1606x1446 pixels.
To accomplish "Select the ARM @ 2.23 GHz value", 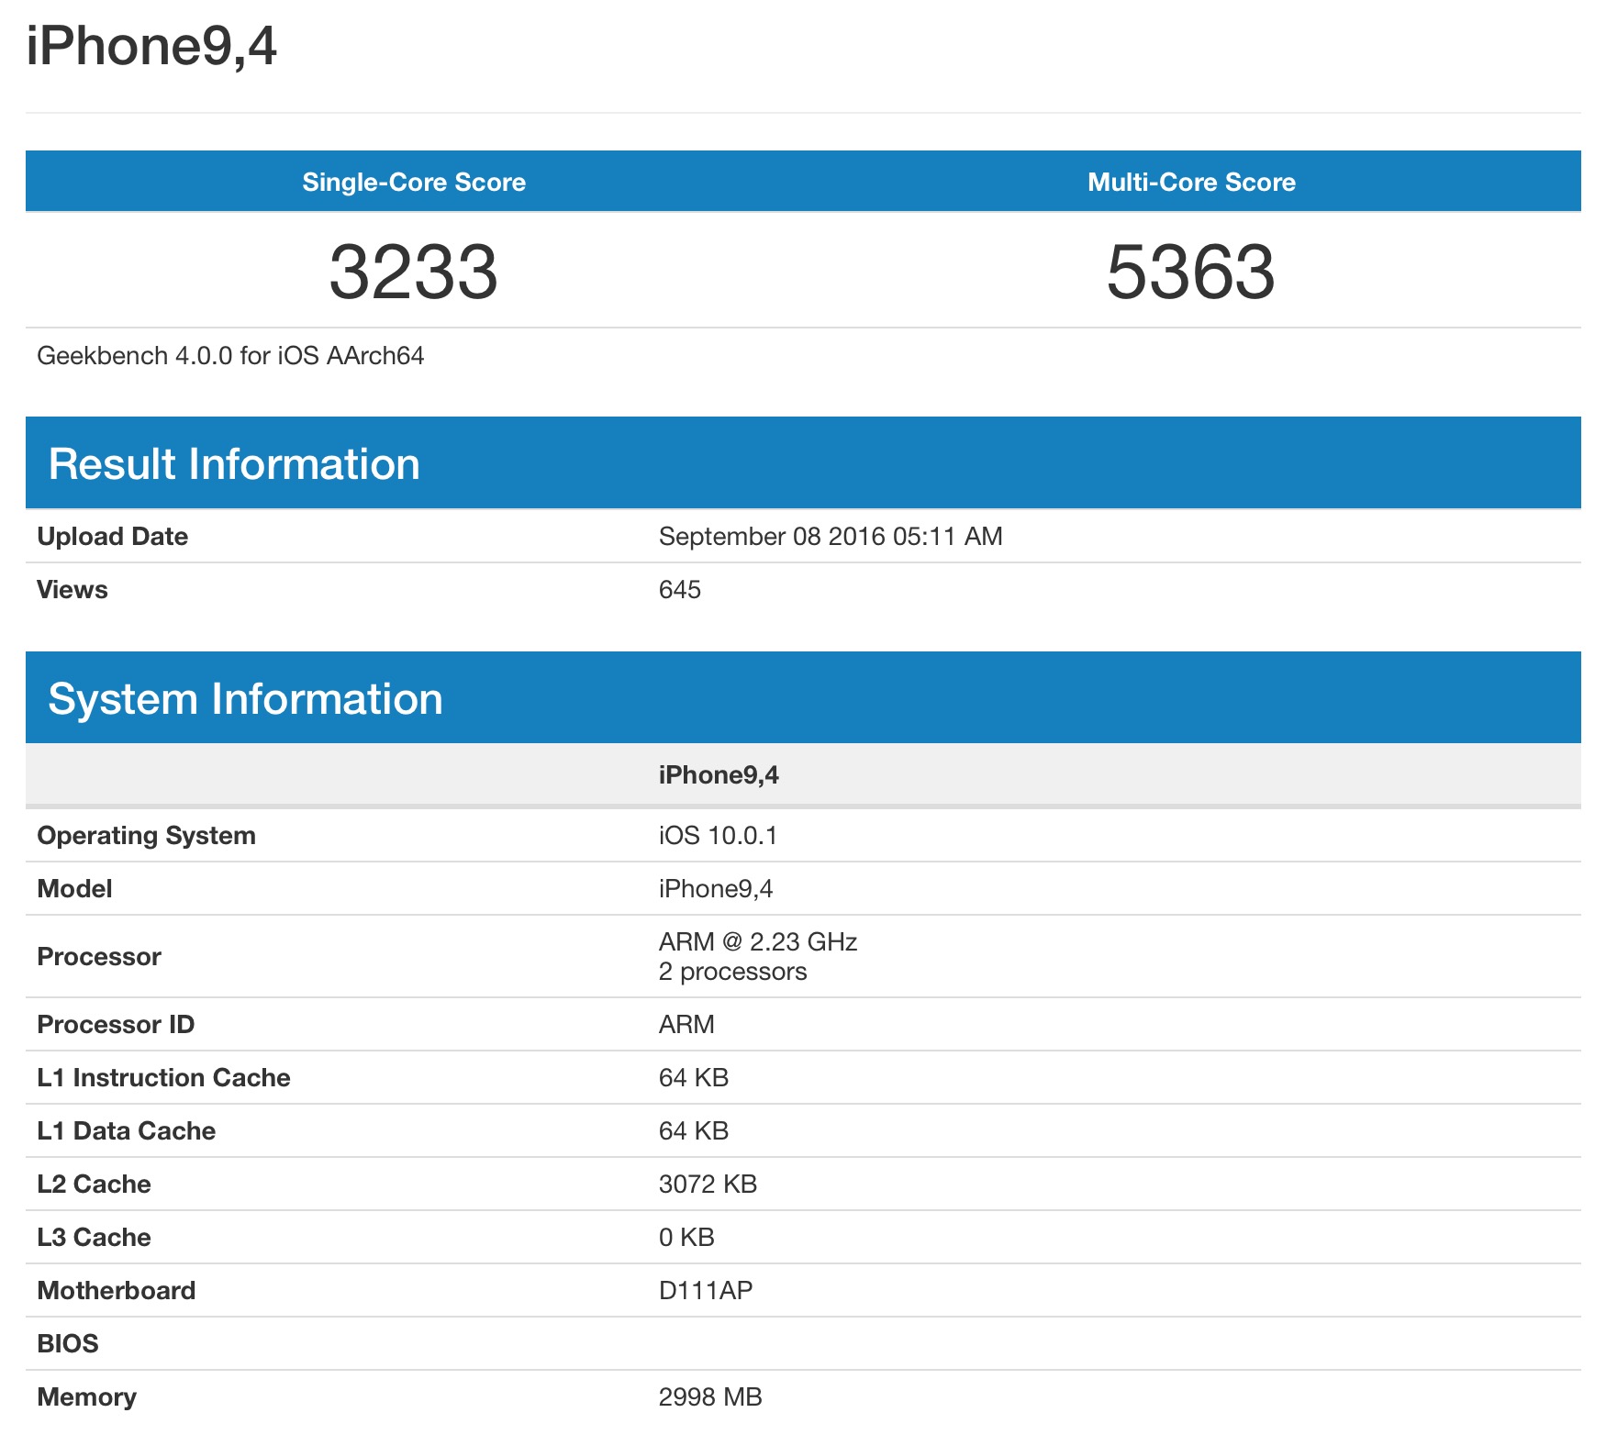I will point(758,942).
